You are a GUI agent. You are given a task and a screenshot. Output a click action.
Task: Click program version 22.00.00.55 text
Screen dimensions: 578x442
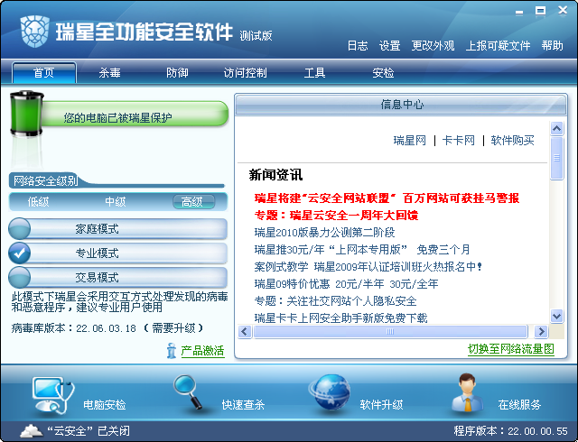pos(510,431)
